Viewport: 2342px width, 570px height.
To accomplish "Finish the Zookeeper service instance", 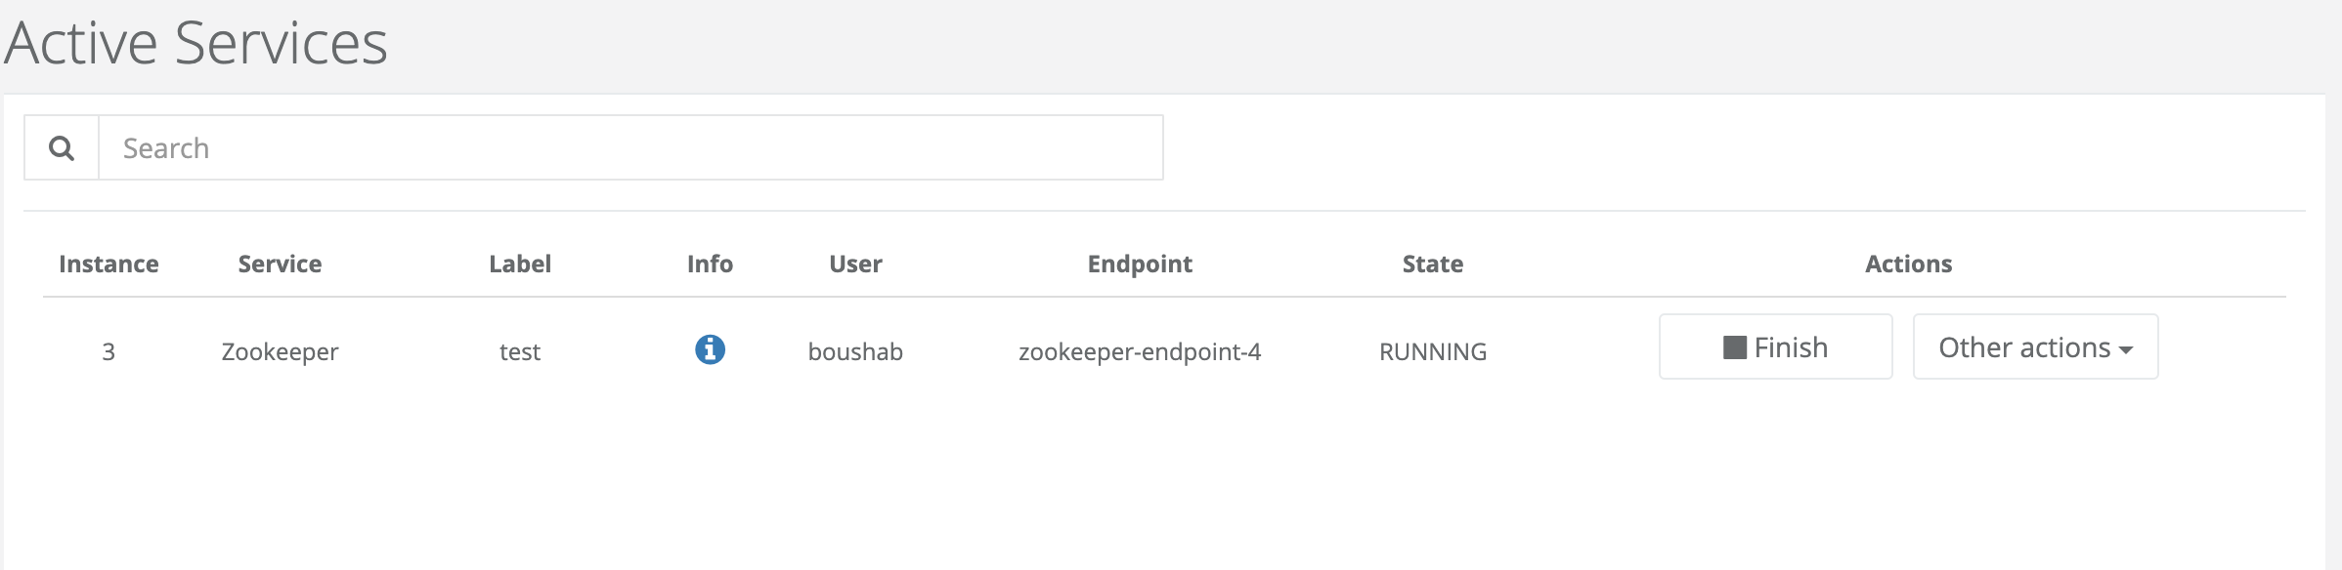I will (x=1775, y=346).
